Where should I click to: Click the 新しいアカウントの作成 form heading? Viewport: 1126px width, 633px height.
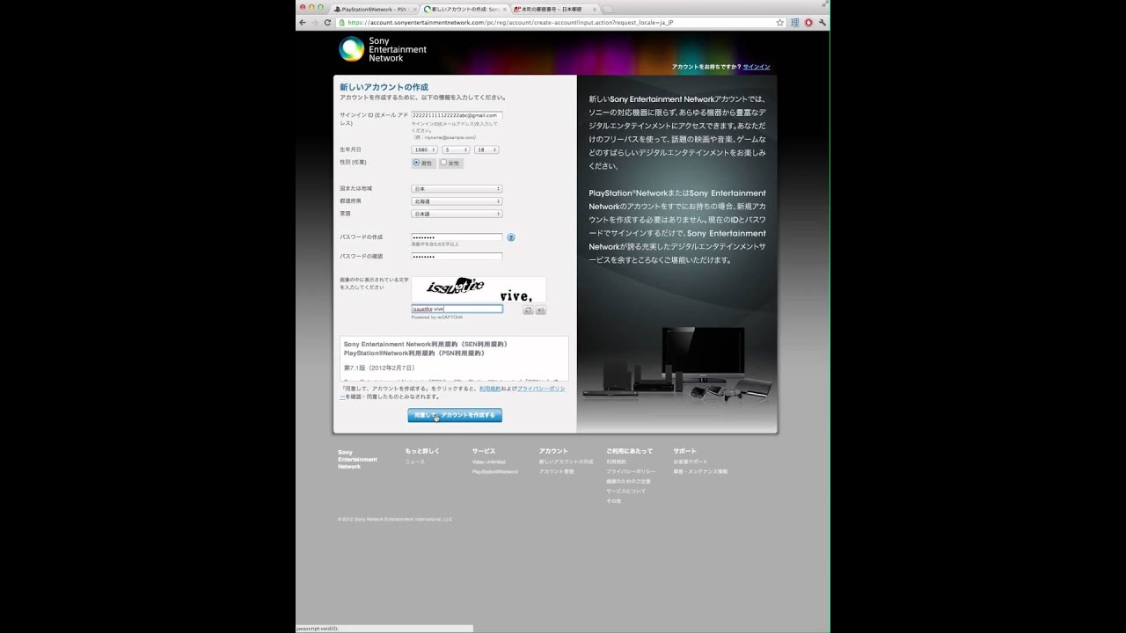coord(384,87)
